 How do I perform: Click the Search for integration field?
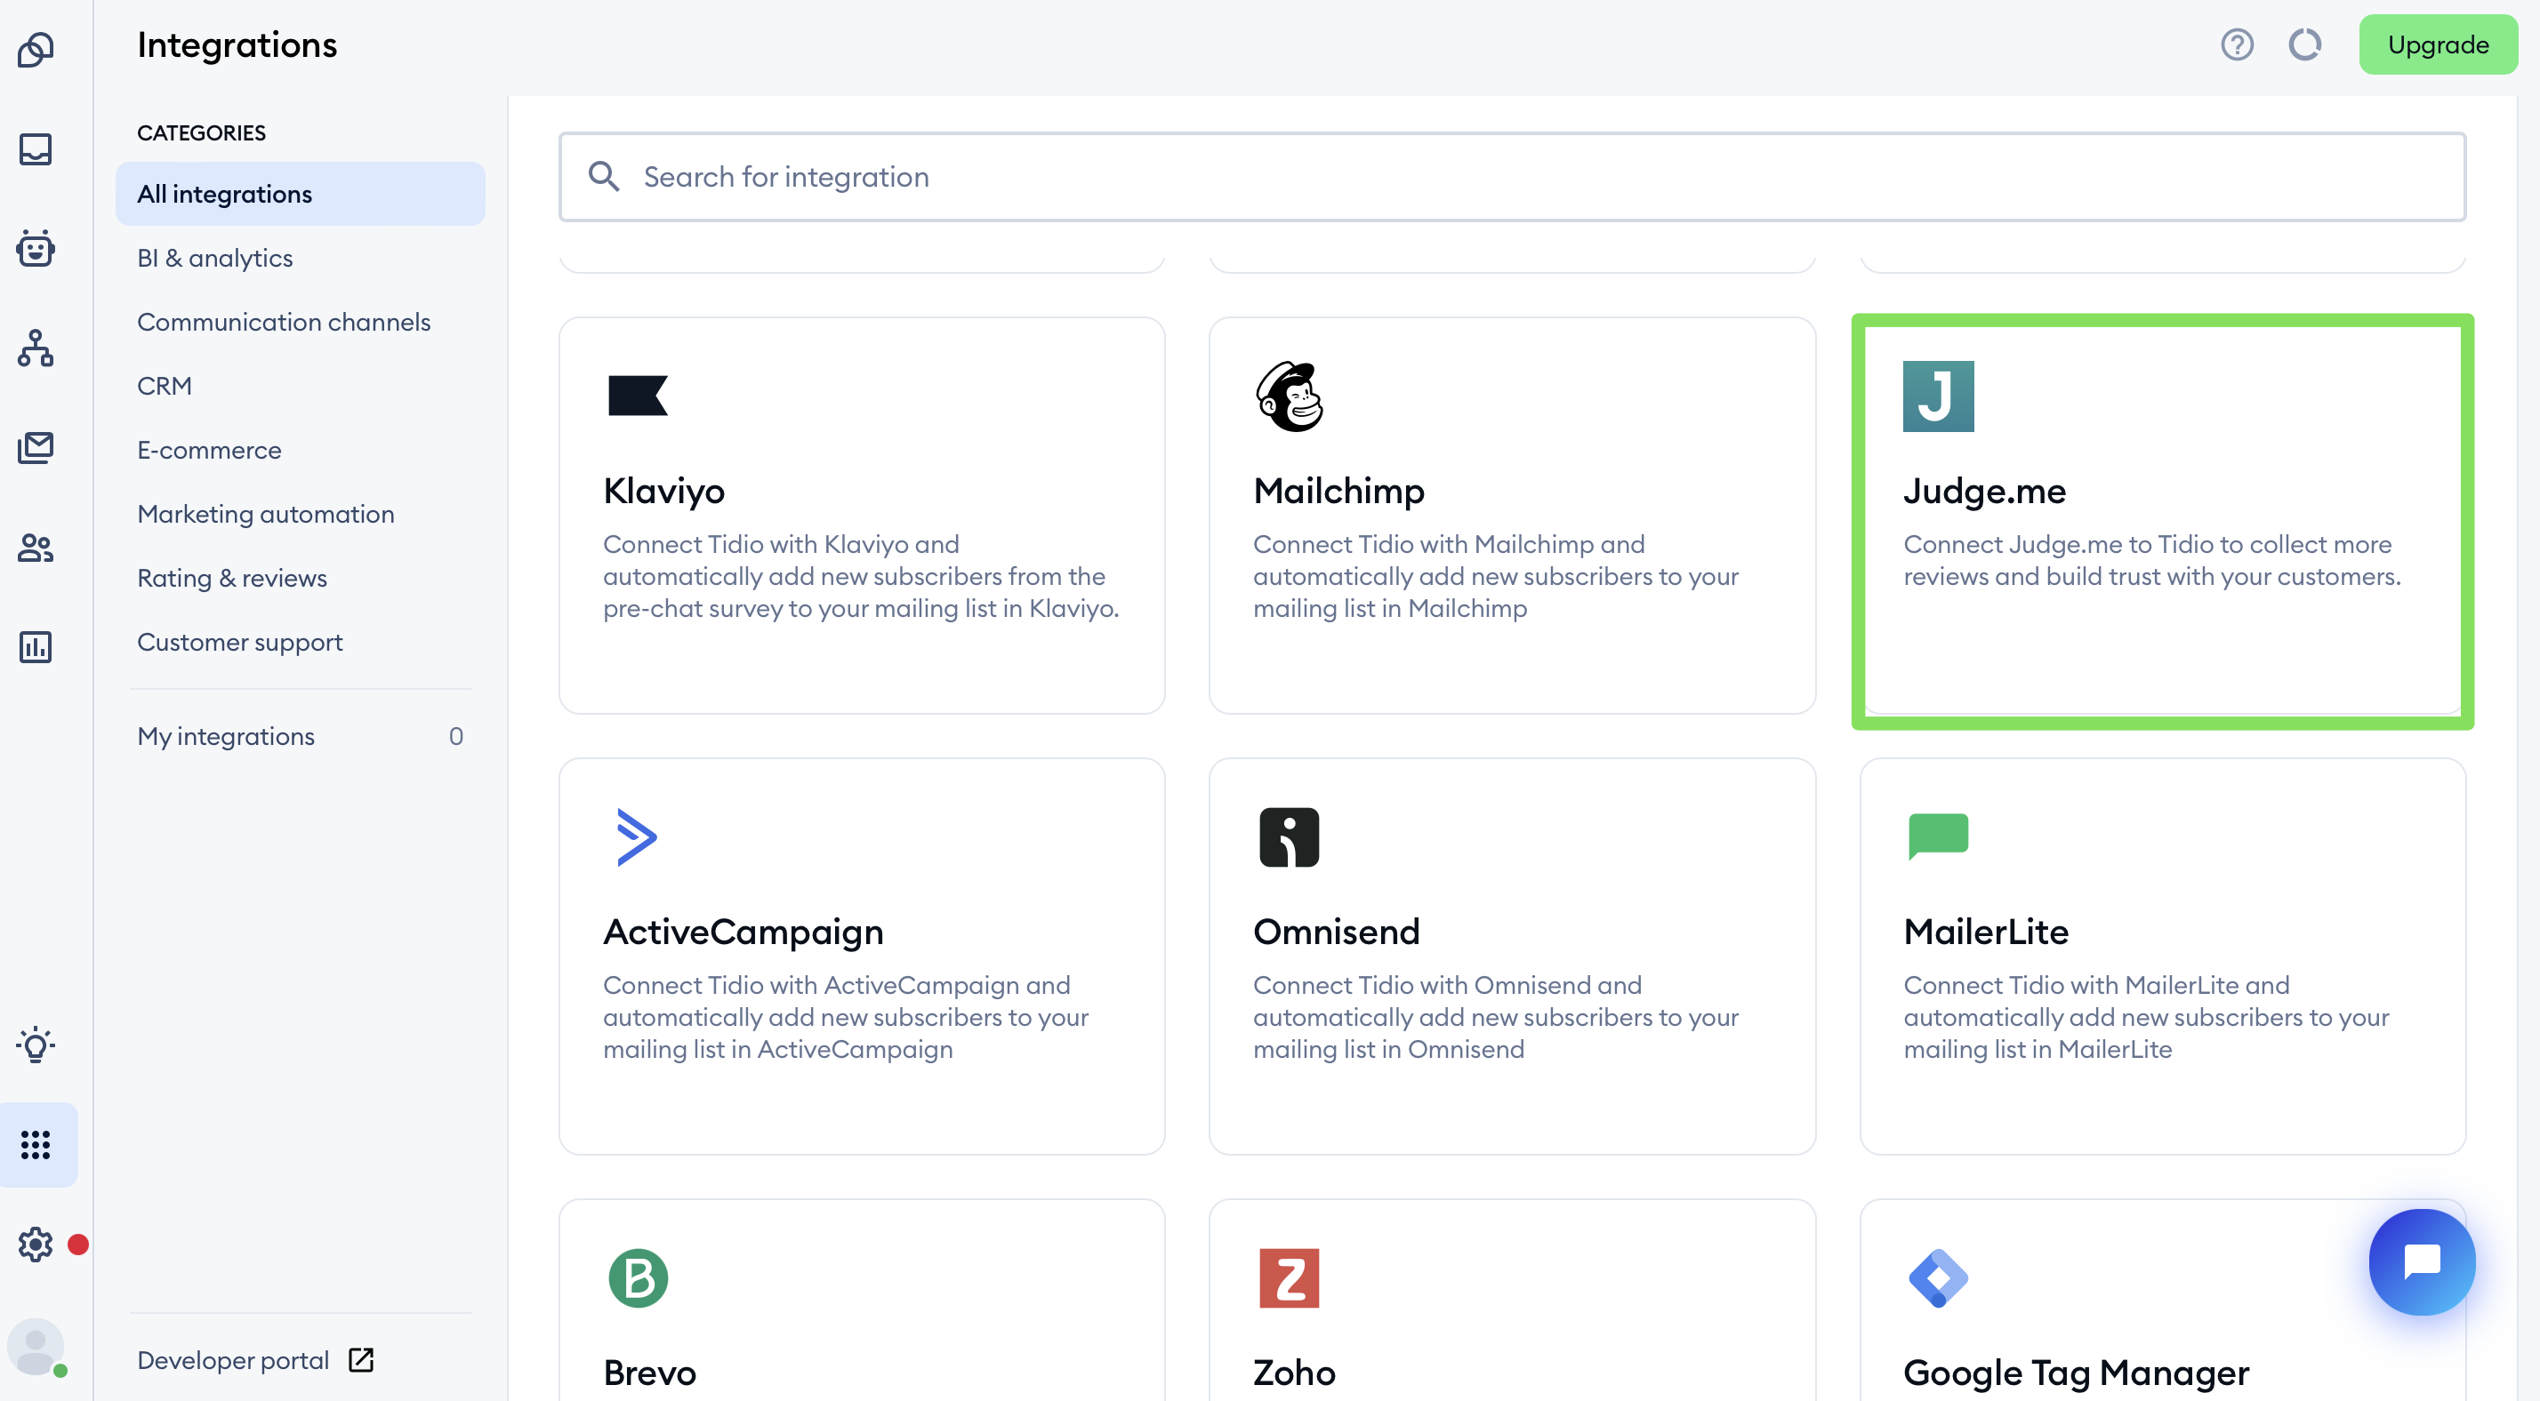(1512, 177)
